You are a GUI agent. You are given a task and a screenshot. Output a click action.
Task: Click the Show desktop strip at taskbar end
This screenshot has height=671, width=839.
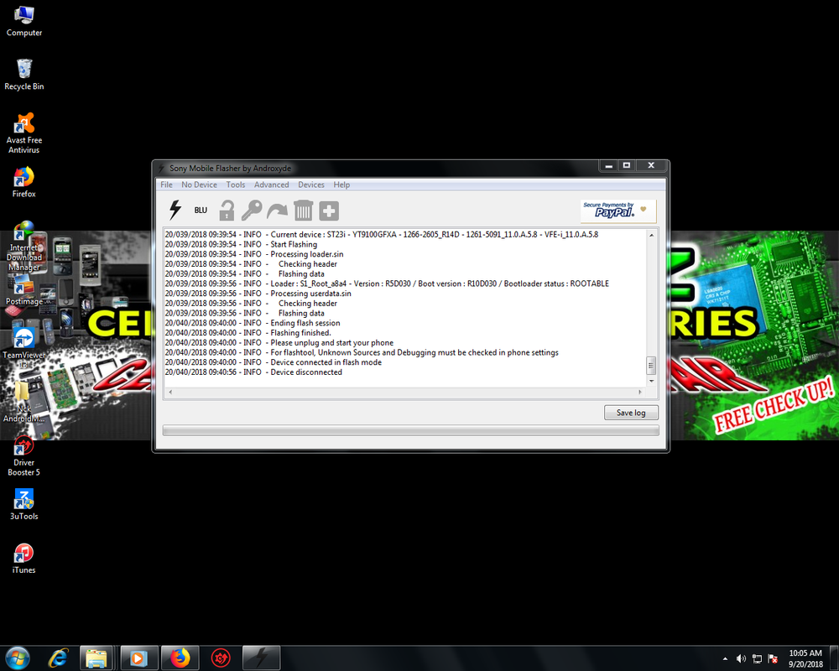click(x=834, y=658)
